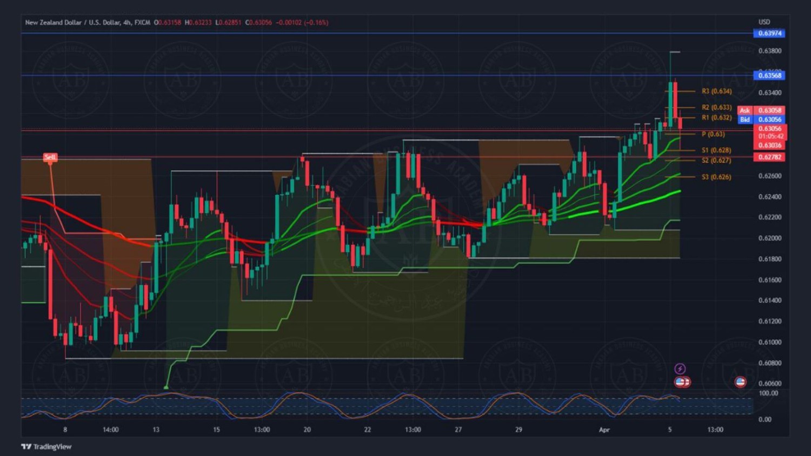Click the purple lightning event icon

click(x=680, y=368)
